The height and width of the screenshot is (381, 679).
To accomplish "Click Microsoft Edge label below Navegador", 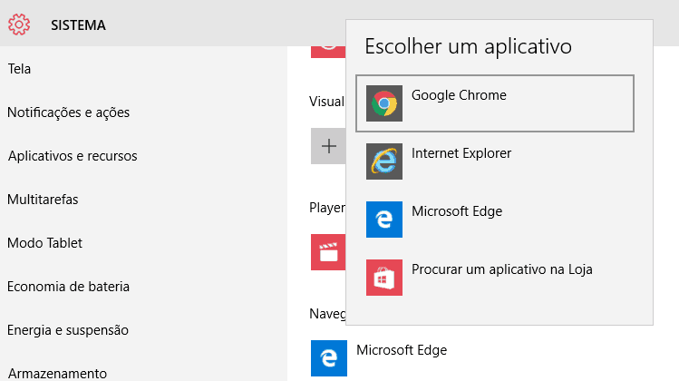I will point(402,350).
